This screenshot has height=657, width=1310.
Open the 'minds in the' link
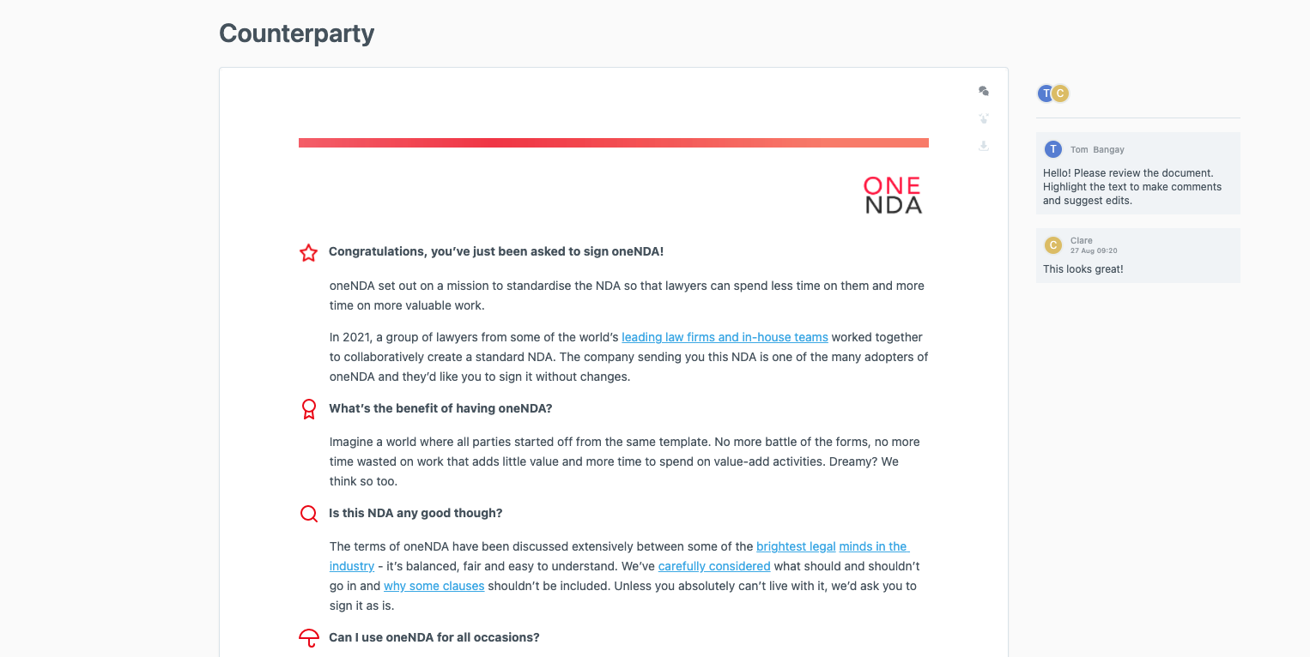873,546
